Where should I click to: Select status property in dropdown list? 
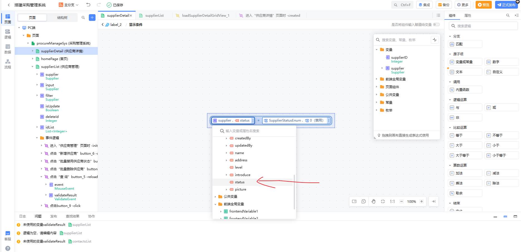(x=253, y=182)
